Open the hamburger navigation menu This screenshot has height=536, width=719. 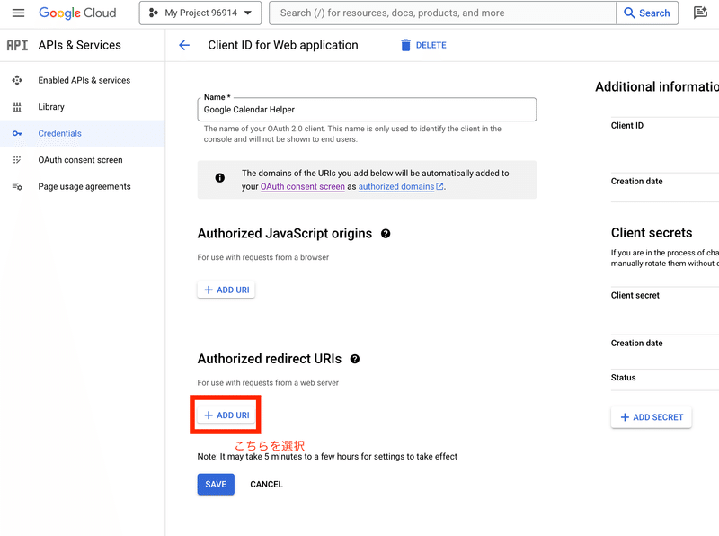coord(18,13)
